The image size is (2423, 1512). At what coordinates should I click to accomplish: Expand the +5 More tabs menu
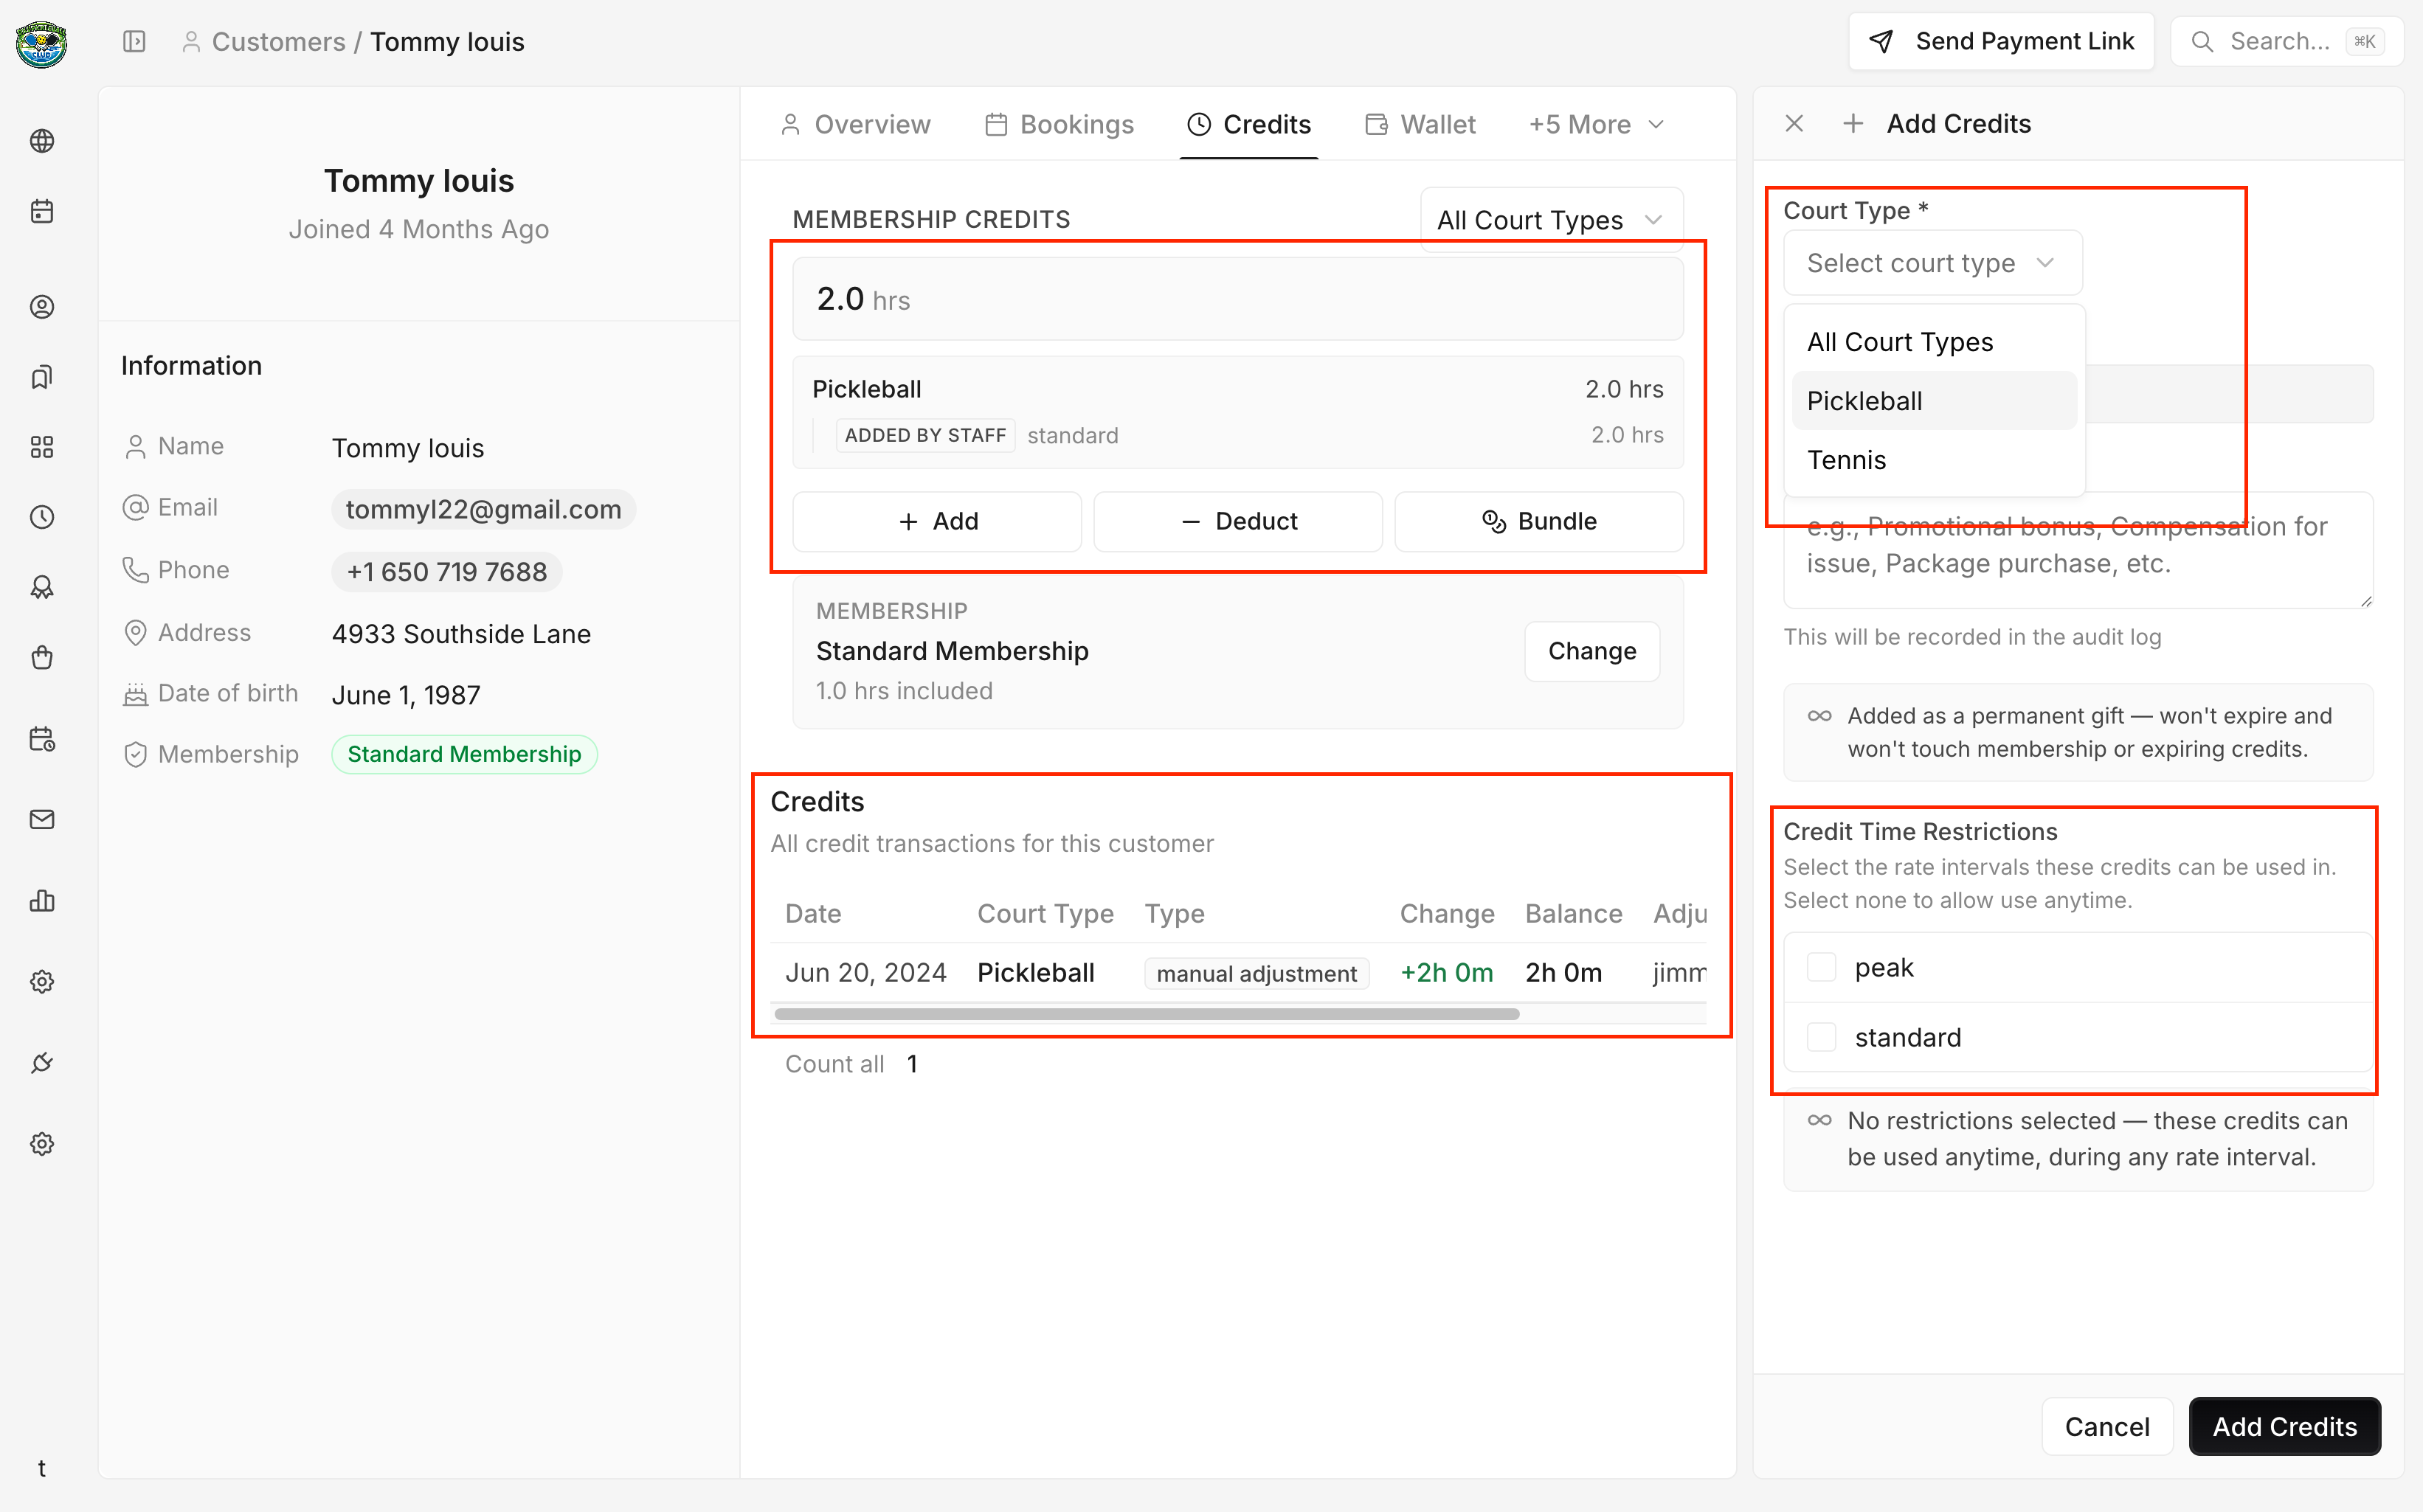[x=1596, y=125]
